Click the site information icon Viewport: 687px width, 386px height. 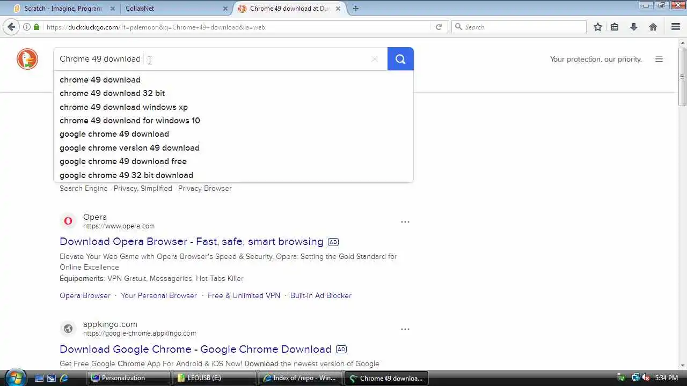click(x=26, y=27)
